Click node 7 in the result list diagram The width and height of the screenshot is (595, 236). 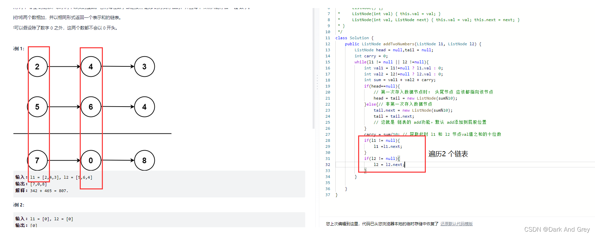37,160
